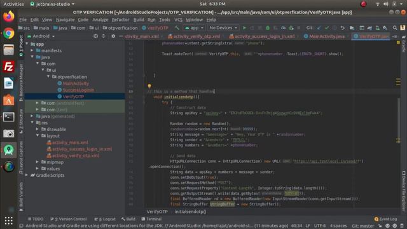Viewport: 407px width, 229px height.
Task: Click Activities in the top bar
Action: tap(13, 4)
